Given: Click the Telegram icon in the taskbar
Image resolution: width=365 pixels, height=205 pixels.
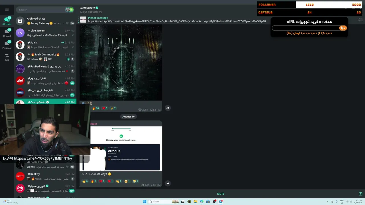Looking at the screenshot, I should [221, 202].
